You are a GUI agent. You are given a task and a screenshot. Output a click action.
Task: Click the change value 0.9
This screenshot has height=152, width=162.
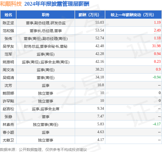click(158, 70)
